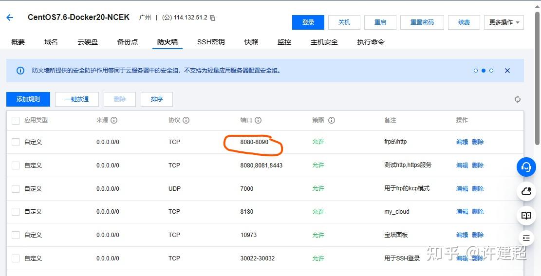Click the remark 用于frp的kcp模式
The image size is (541, 276).
coord(407,188)
